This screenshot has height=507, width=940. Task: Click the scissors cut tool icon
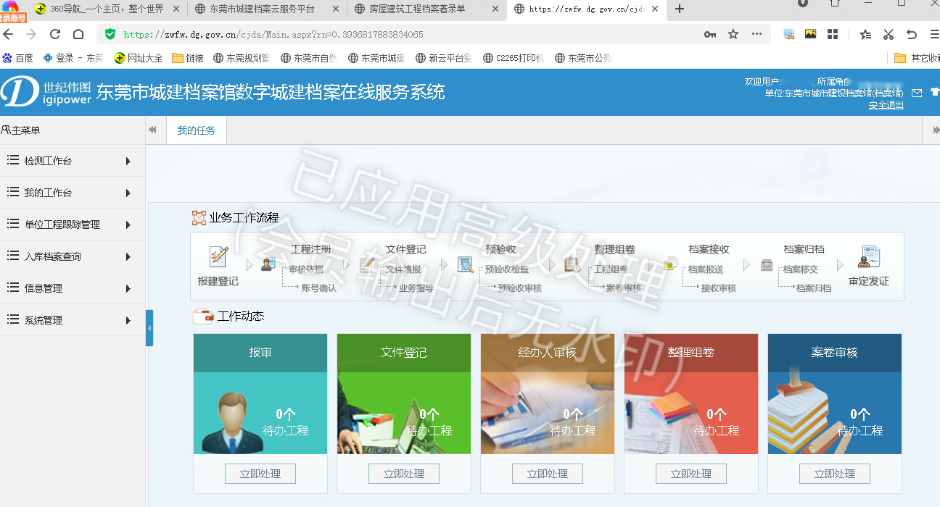[x=889, y=34]
